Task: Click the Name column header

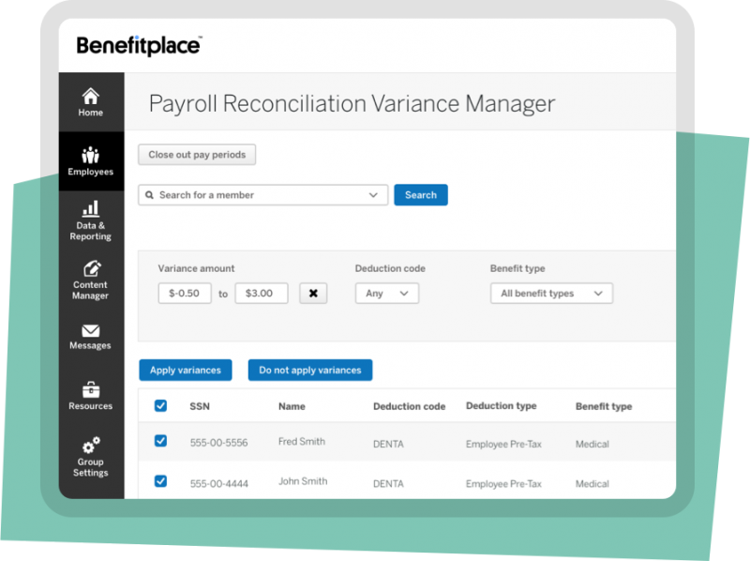Action: 292,406
